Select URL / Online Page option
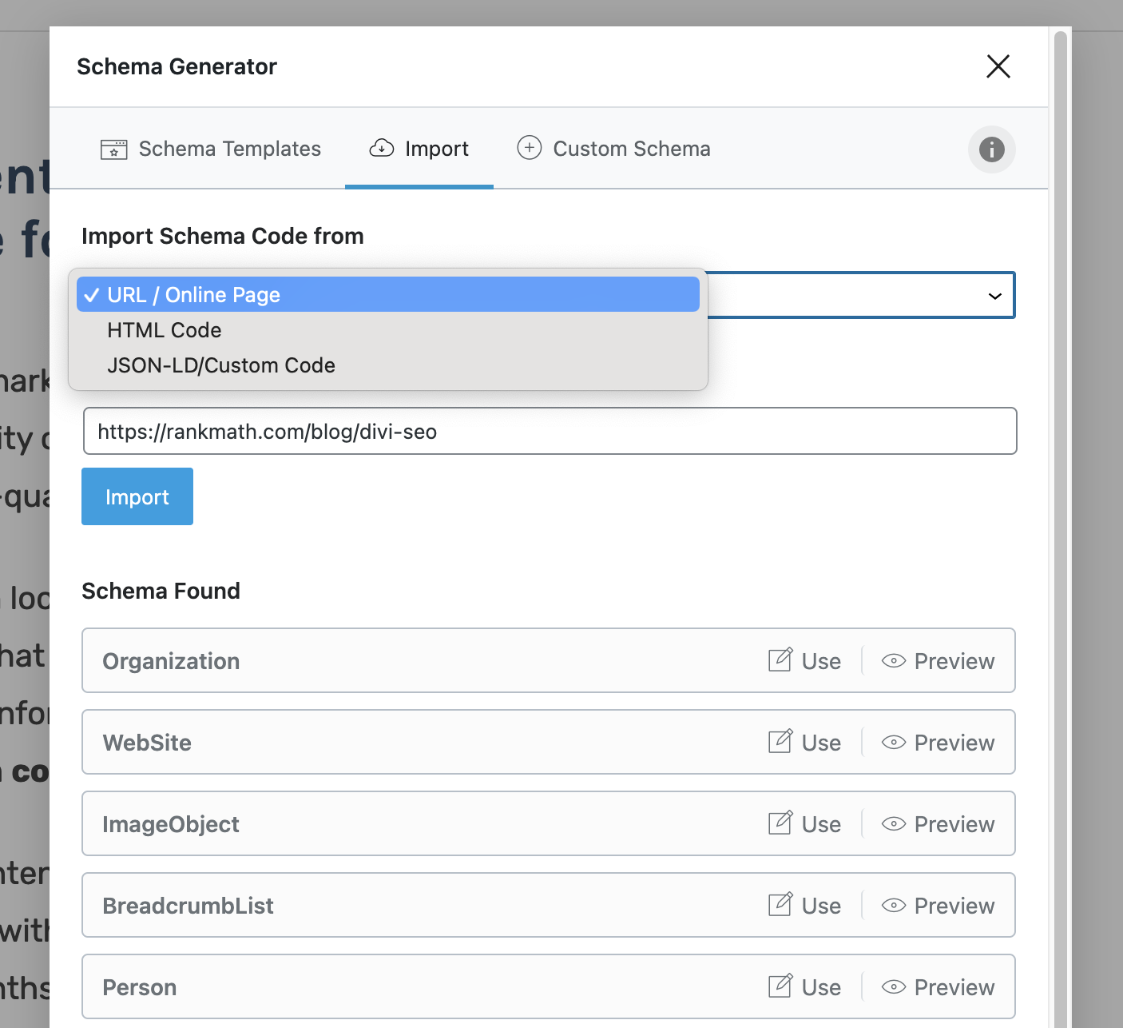 click(x=388, y=295)
